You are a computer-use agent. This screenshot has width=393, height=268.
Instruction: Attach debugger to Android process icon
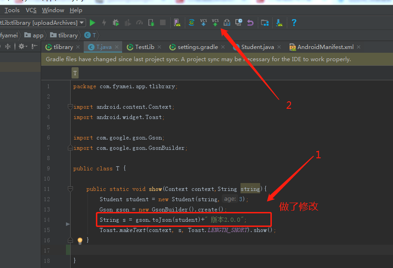pos(151,23)
